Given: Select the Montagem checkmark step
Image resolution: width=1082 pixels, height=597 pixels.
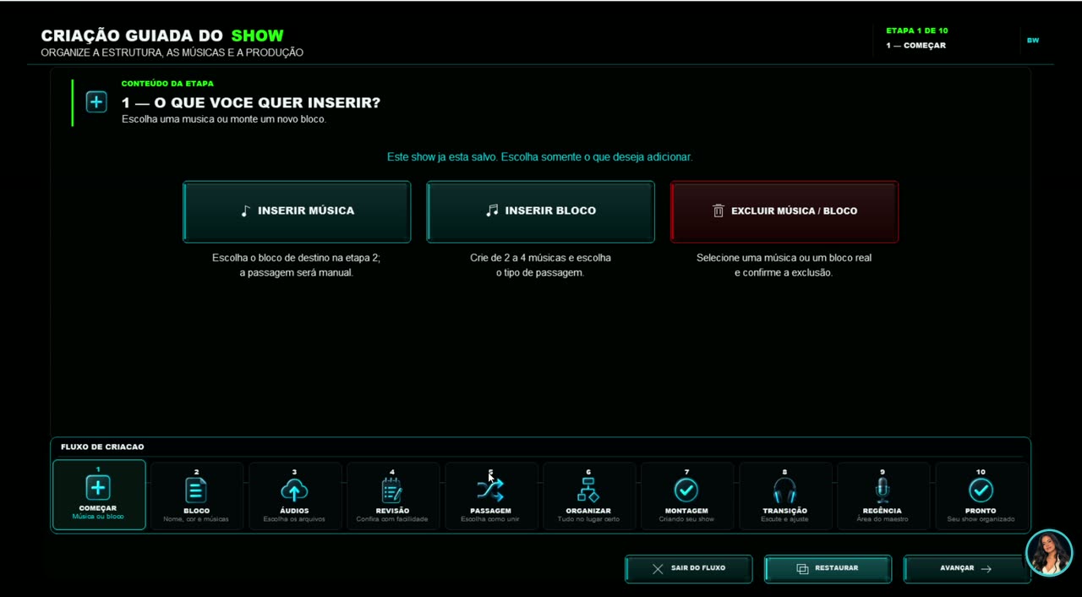Looking at the screenshot, I should pyautogui.click(x=686, y=490).
